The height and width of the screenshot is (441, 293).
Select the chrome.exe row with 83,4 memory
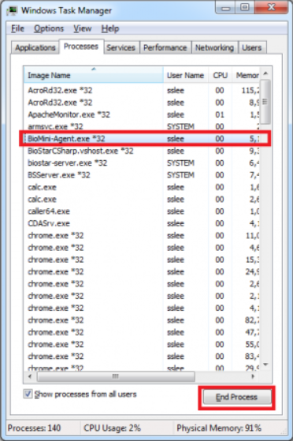[x=142, y=357]
